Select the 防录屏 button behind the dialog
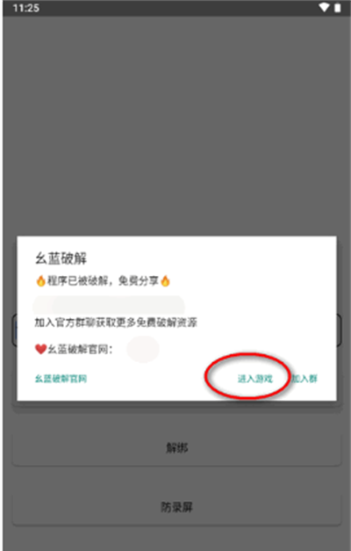Viewport: 351px width, 551px height. 176,507
